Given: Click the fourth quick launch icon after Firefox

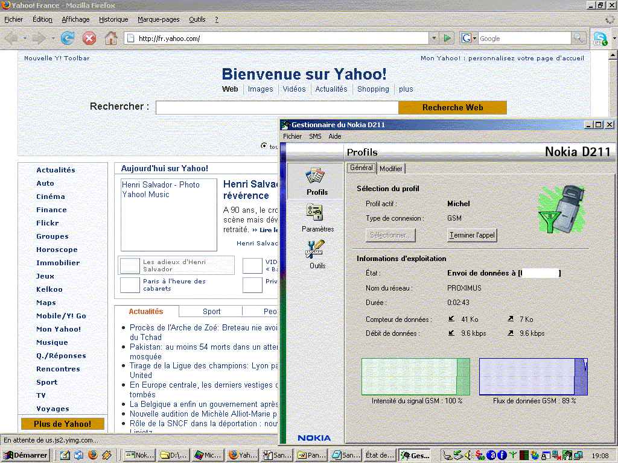Looking at the screenshot, I should click(106, 455).
